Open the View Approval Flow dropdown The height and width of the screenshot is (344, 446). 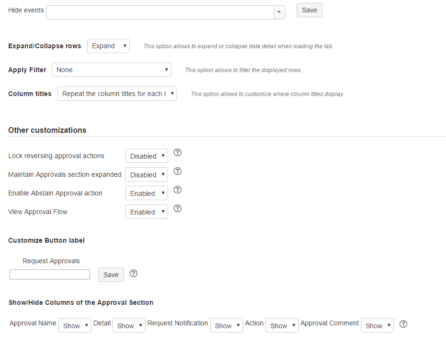tap(146, 212)
